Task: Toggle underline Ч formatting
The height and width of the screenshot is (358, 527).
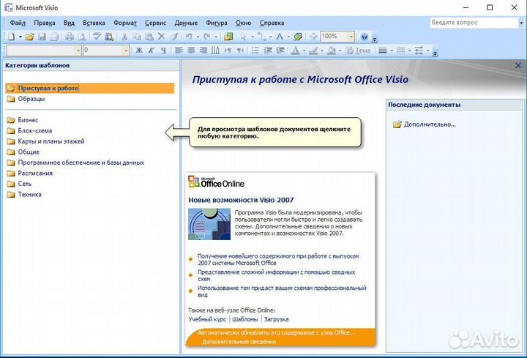Action: click(x=163, y=51)
